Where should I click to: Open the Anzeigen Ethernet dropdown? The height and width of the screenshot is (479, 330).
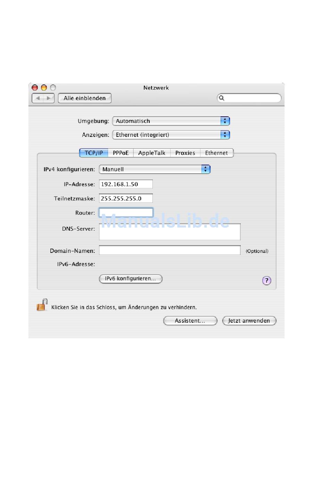171,135
